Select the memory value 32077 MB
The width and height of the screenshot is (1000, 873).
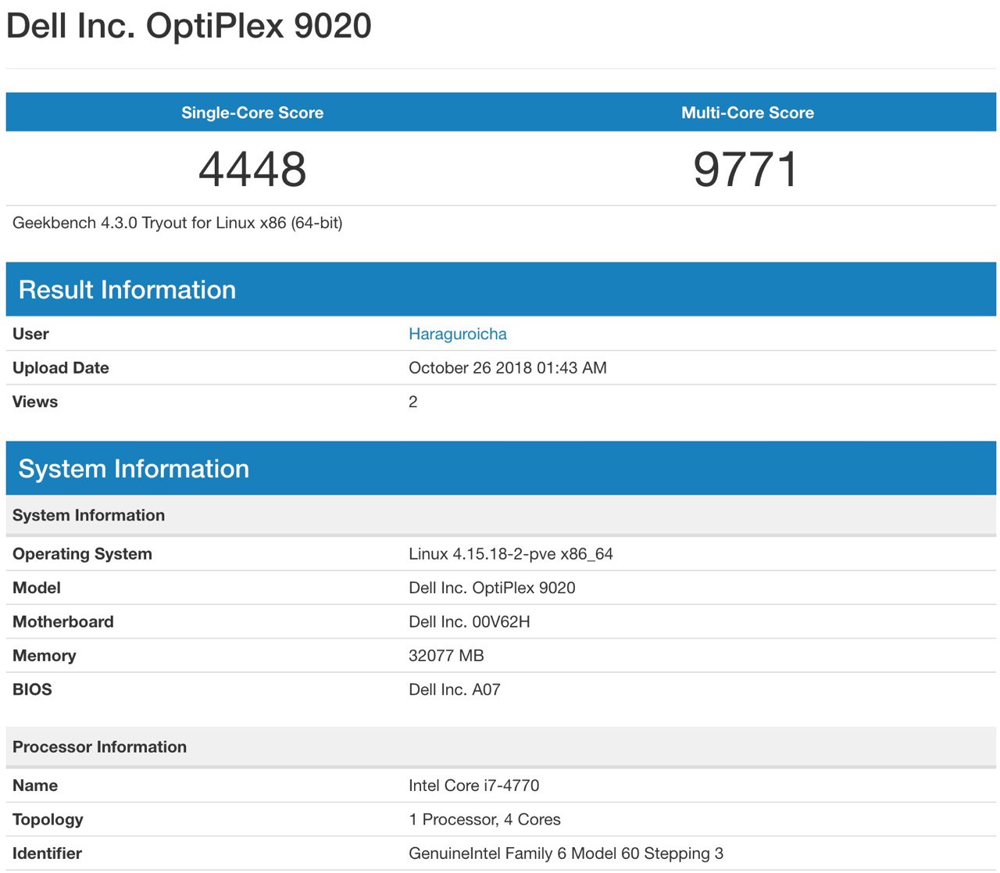[446, 656]
